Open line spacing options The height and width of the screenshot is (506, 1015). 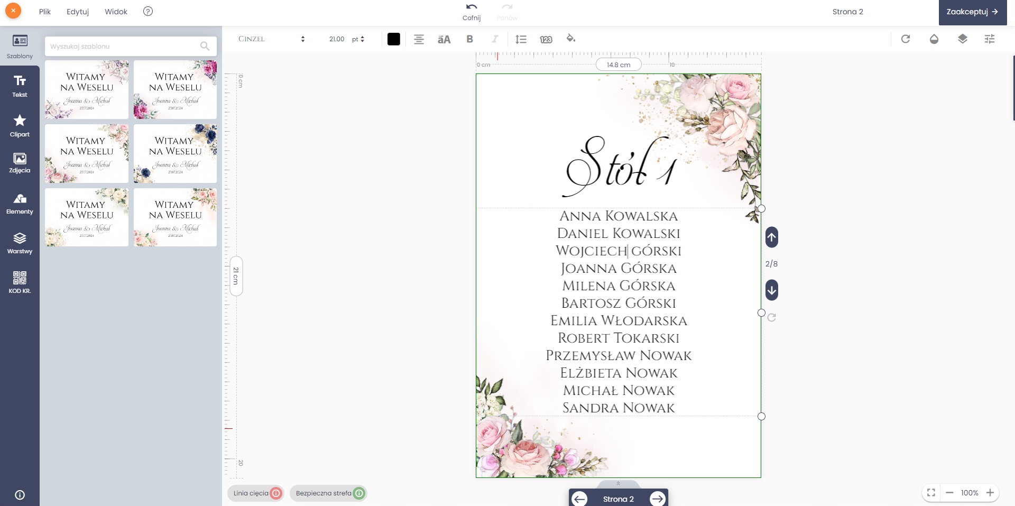[521, 39]
